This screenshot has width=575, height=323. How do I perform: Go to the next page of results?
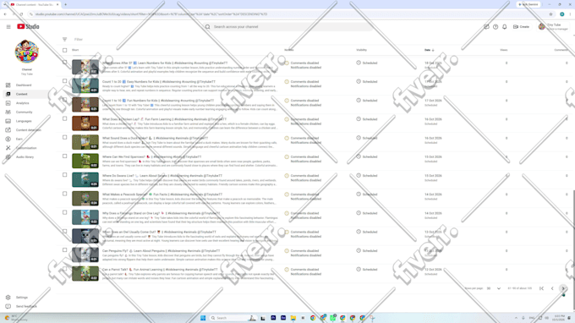click(x=563, y=288)
